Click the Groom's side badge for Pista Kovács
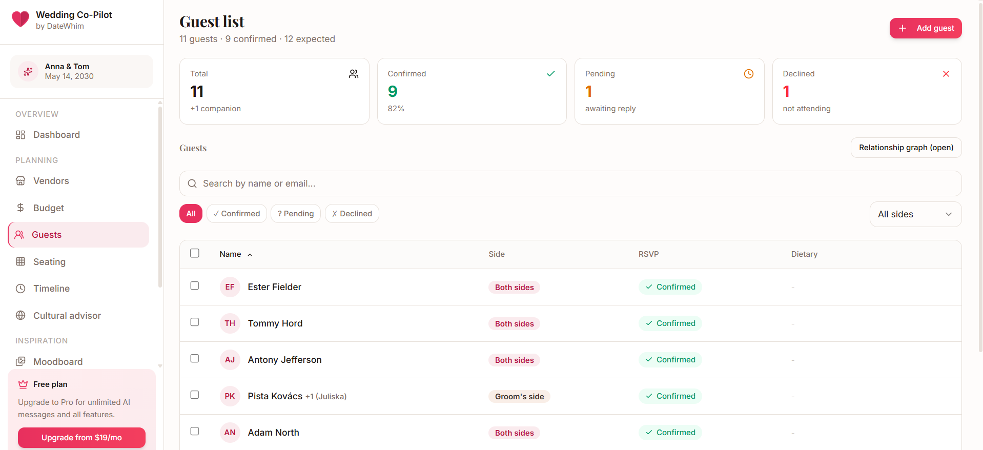Viewport: 983px width, 450px height. click(519, 396)
